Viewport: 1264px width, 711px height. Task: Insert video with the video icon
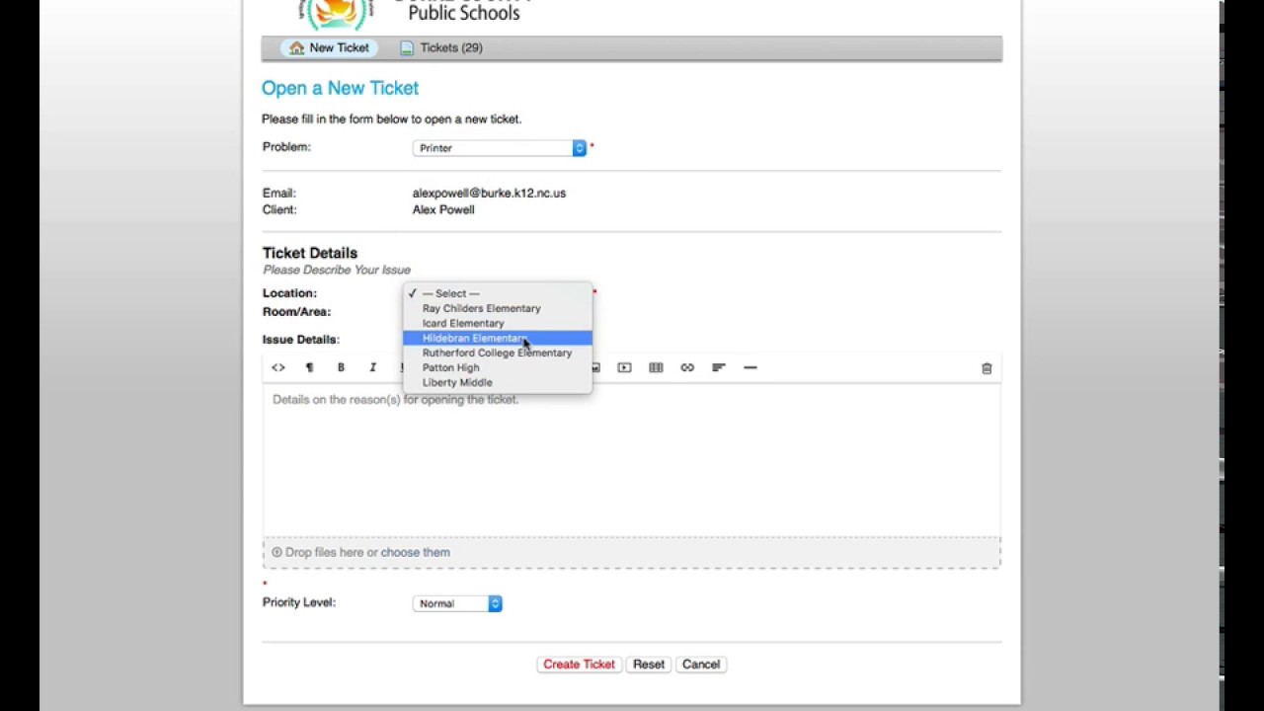[624, 367]
